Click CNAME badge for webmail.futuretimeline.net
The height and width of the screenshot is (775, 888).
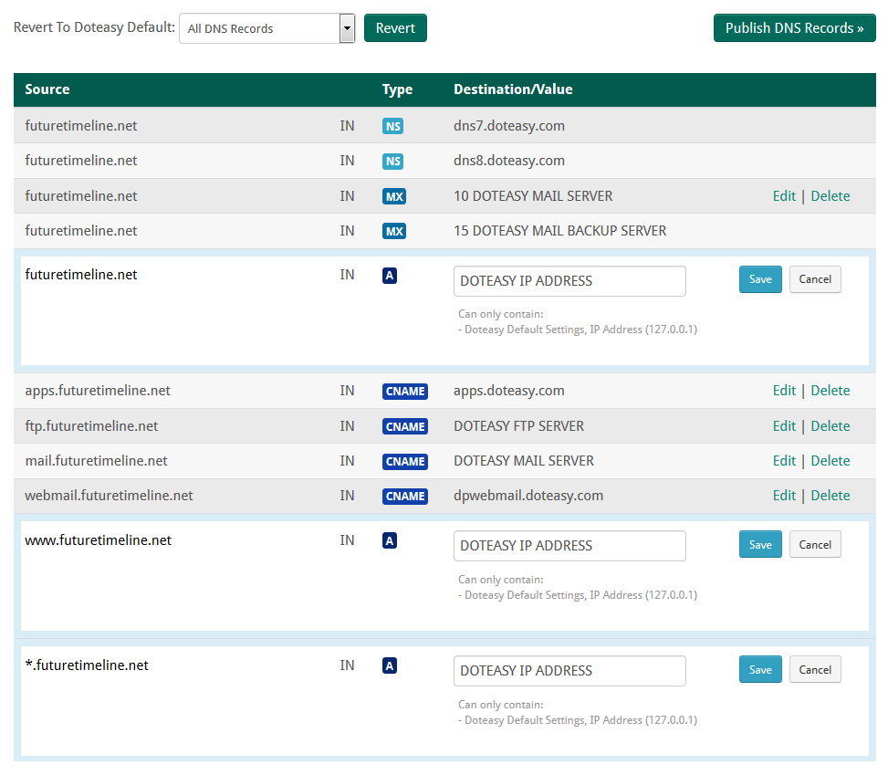tap(405, 497)
